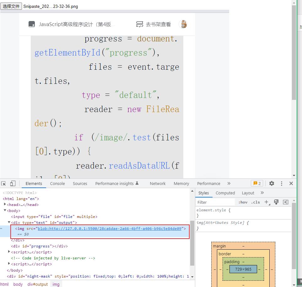The image size is (302, 287).
Task: Toggle the :hov element state button
Action: click(x=243, y=202)
